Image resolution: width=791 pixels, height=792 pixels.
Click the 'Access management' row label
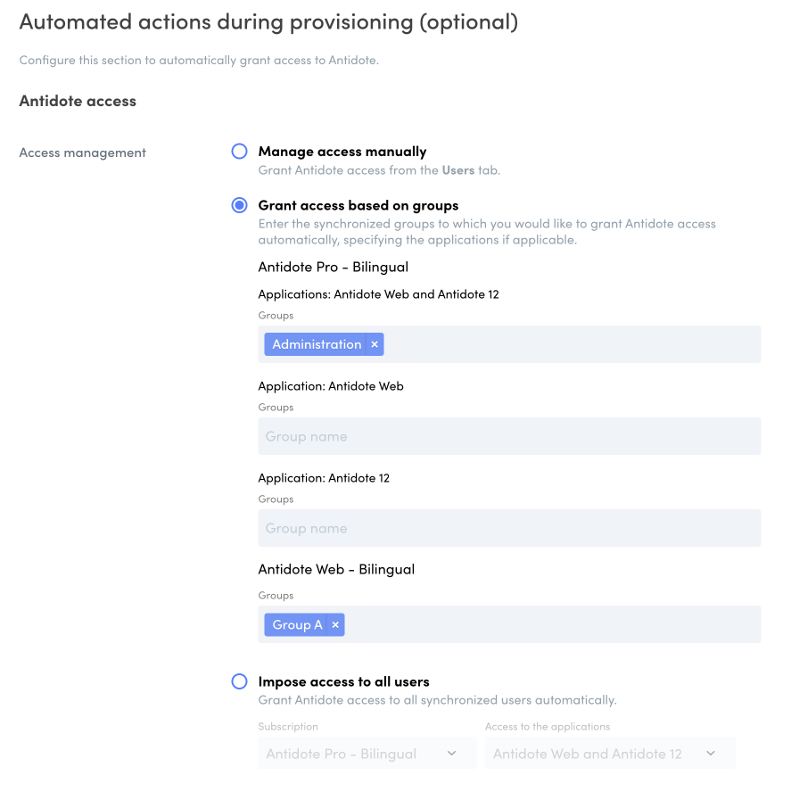pyautogui.click(x=82, y=153)
